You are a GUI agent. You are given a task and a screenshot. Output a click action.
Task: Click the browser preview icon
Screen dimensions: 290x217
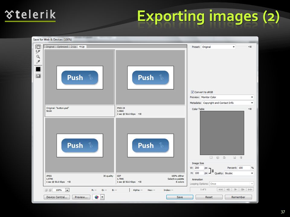[96, 197]
